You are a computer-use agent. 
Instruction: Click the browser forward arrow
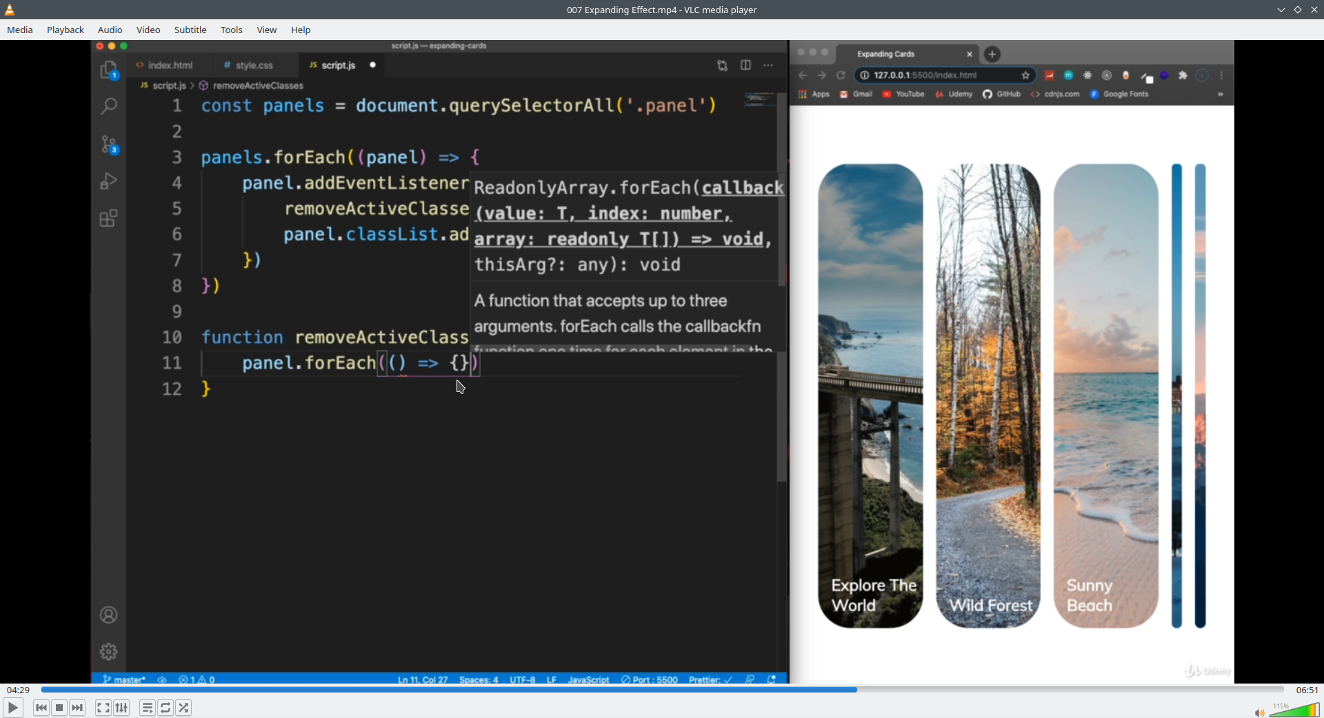point(821,75)
